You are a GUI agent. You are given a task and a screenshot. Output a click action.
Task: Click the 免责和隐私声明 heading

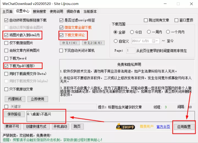129,65
